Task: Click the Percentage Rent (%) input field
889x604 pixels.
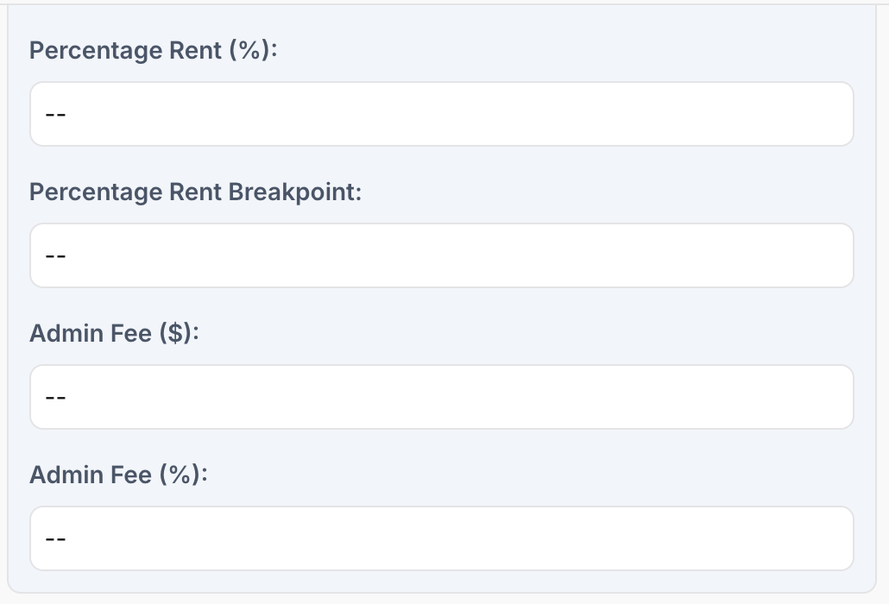Action: [x=441, y=114]
